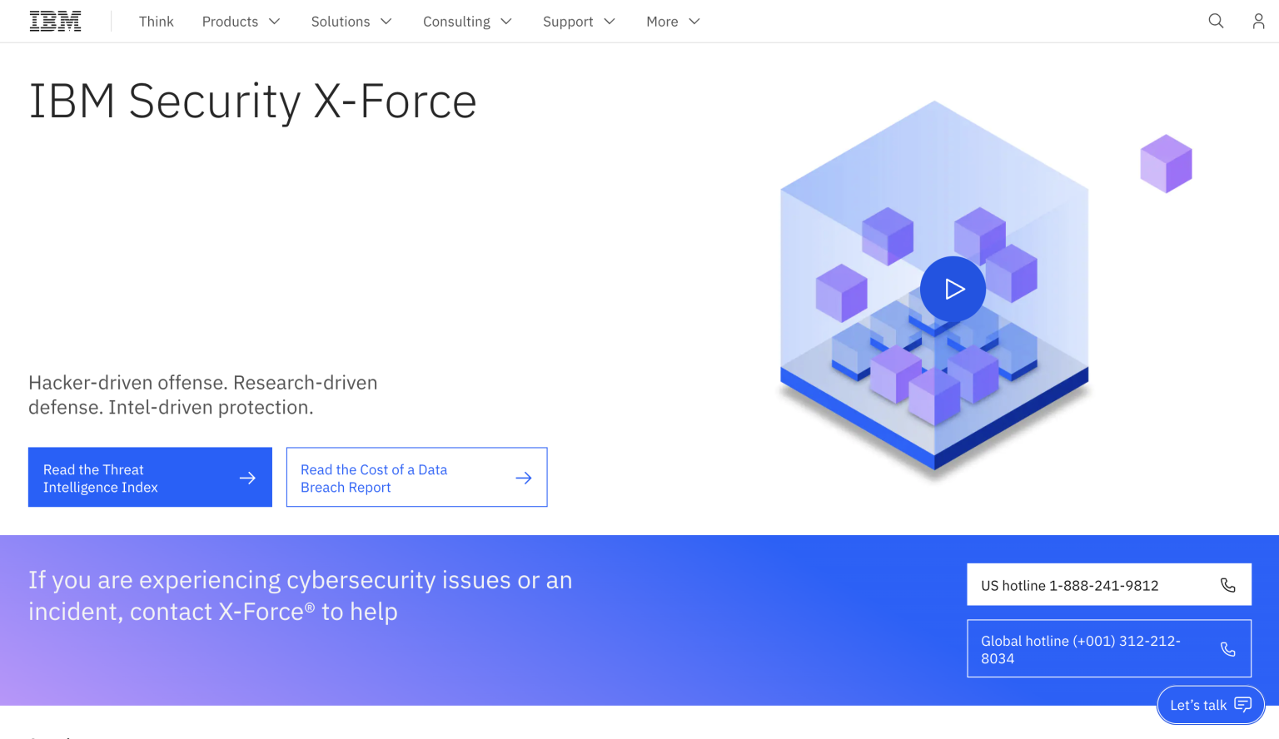Open the user profile icon

[x=1258, y=22]
